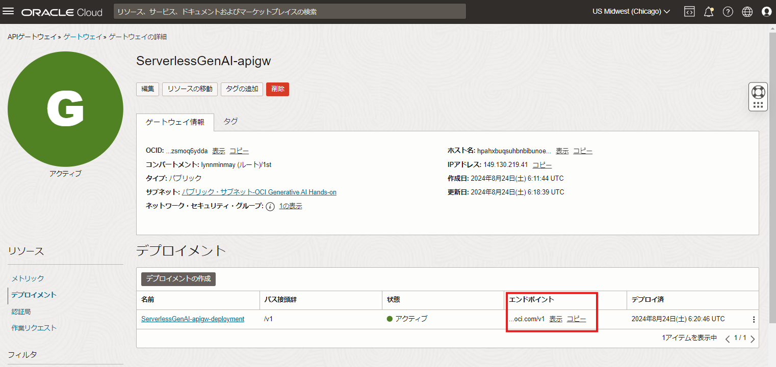
Task: Click the ゲートウェイ breadcrumb link
Action: (x=83, y=37)
